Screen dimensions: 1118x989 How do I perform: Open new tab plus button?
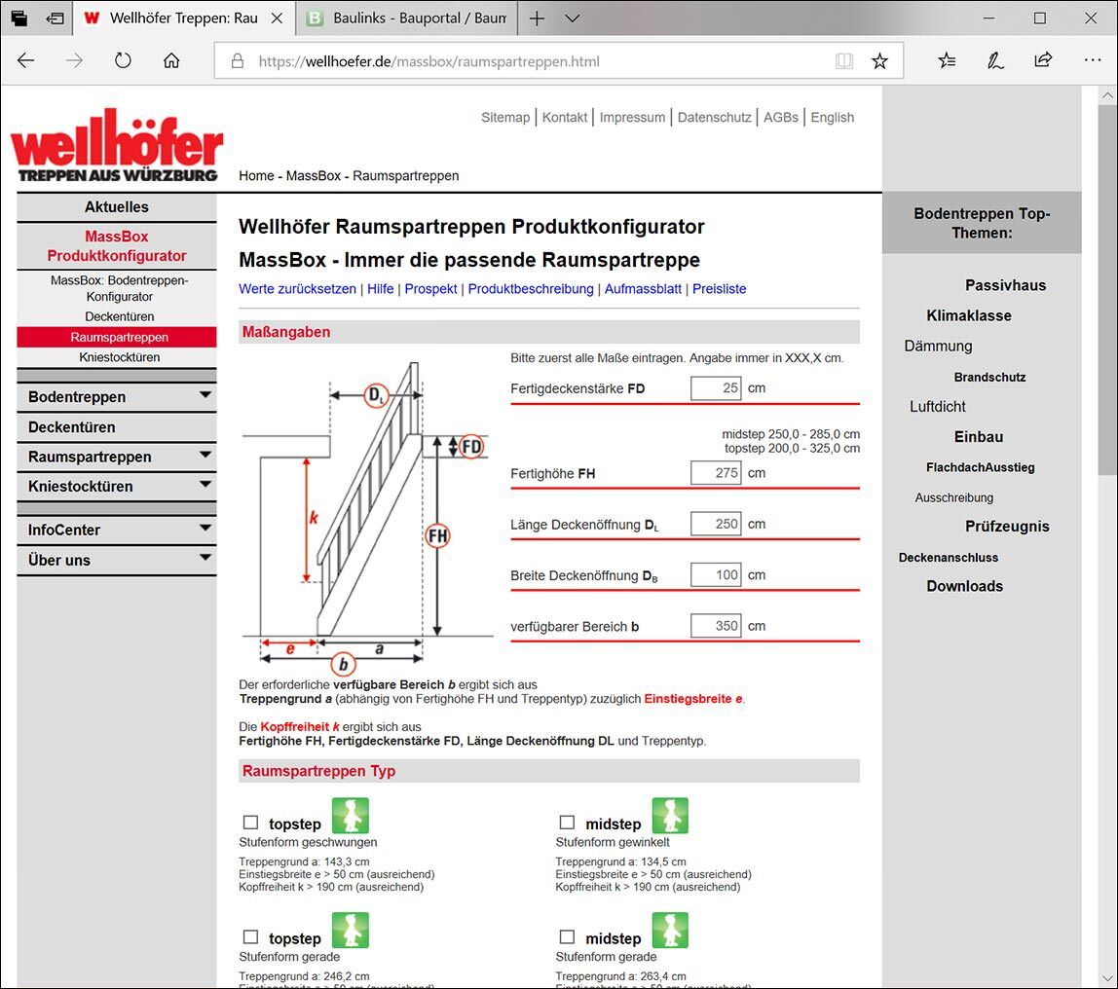coord(537,18)
